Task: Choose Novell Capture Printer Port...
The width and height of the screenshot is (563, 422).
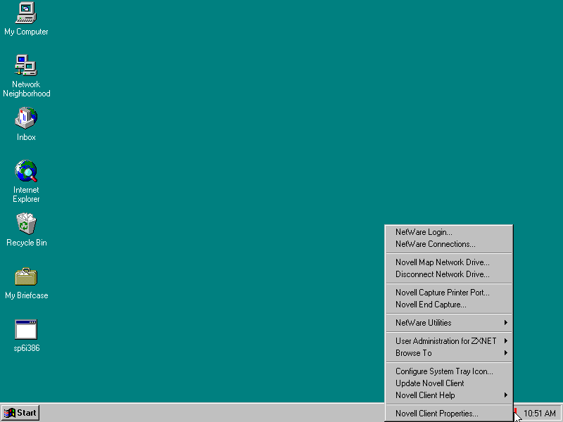Action: point(449,293)
